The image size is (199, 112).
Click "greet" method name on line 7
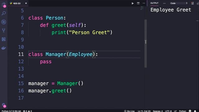59,25
